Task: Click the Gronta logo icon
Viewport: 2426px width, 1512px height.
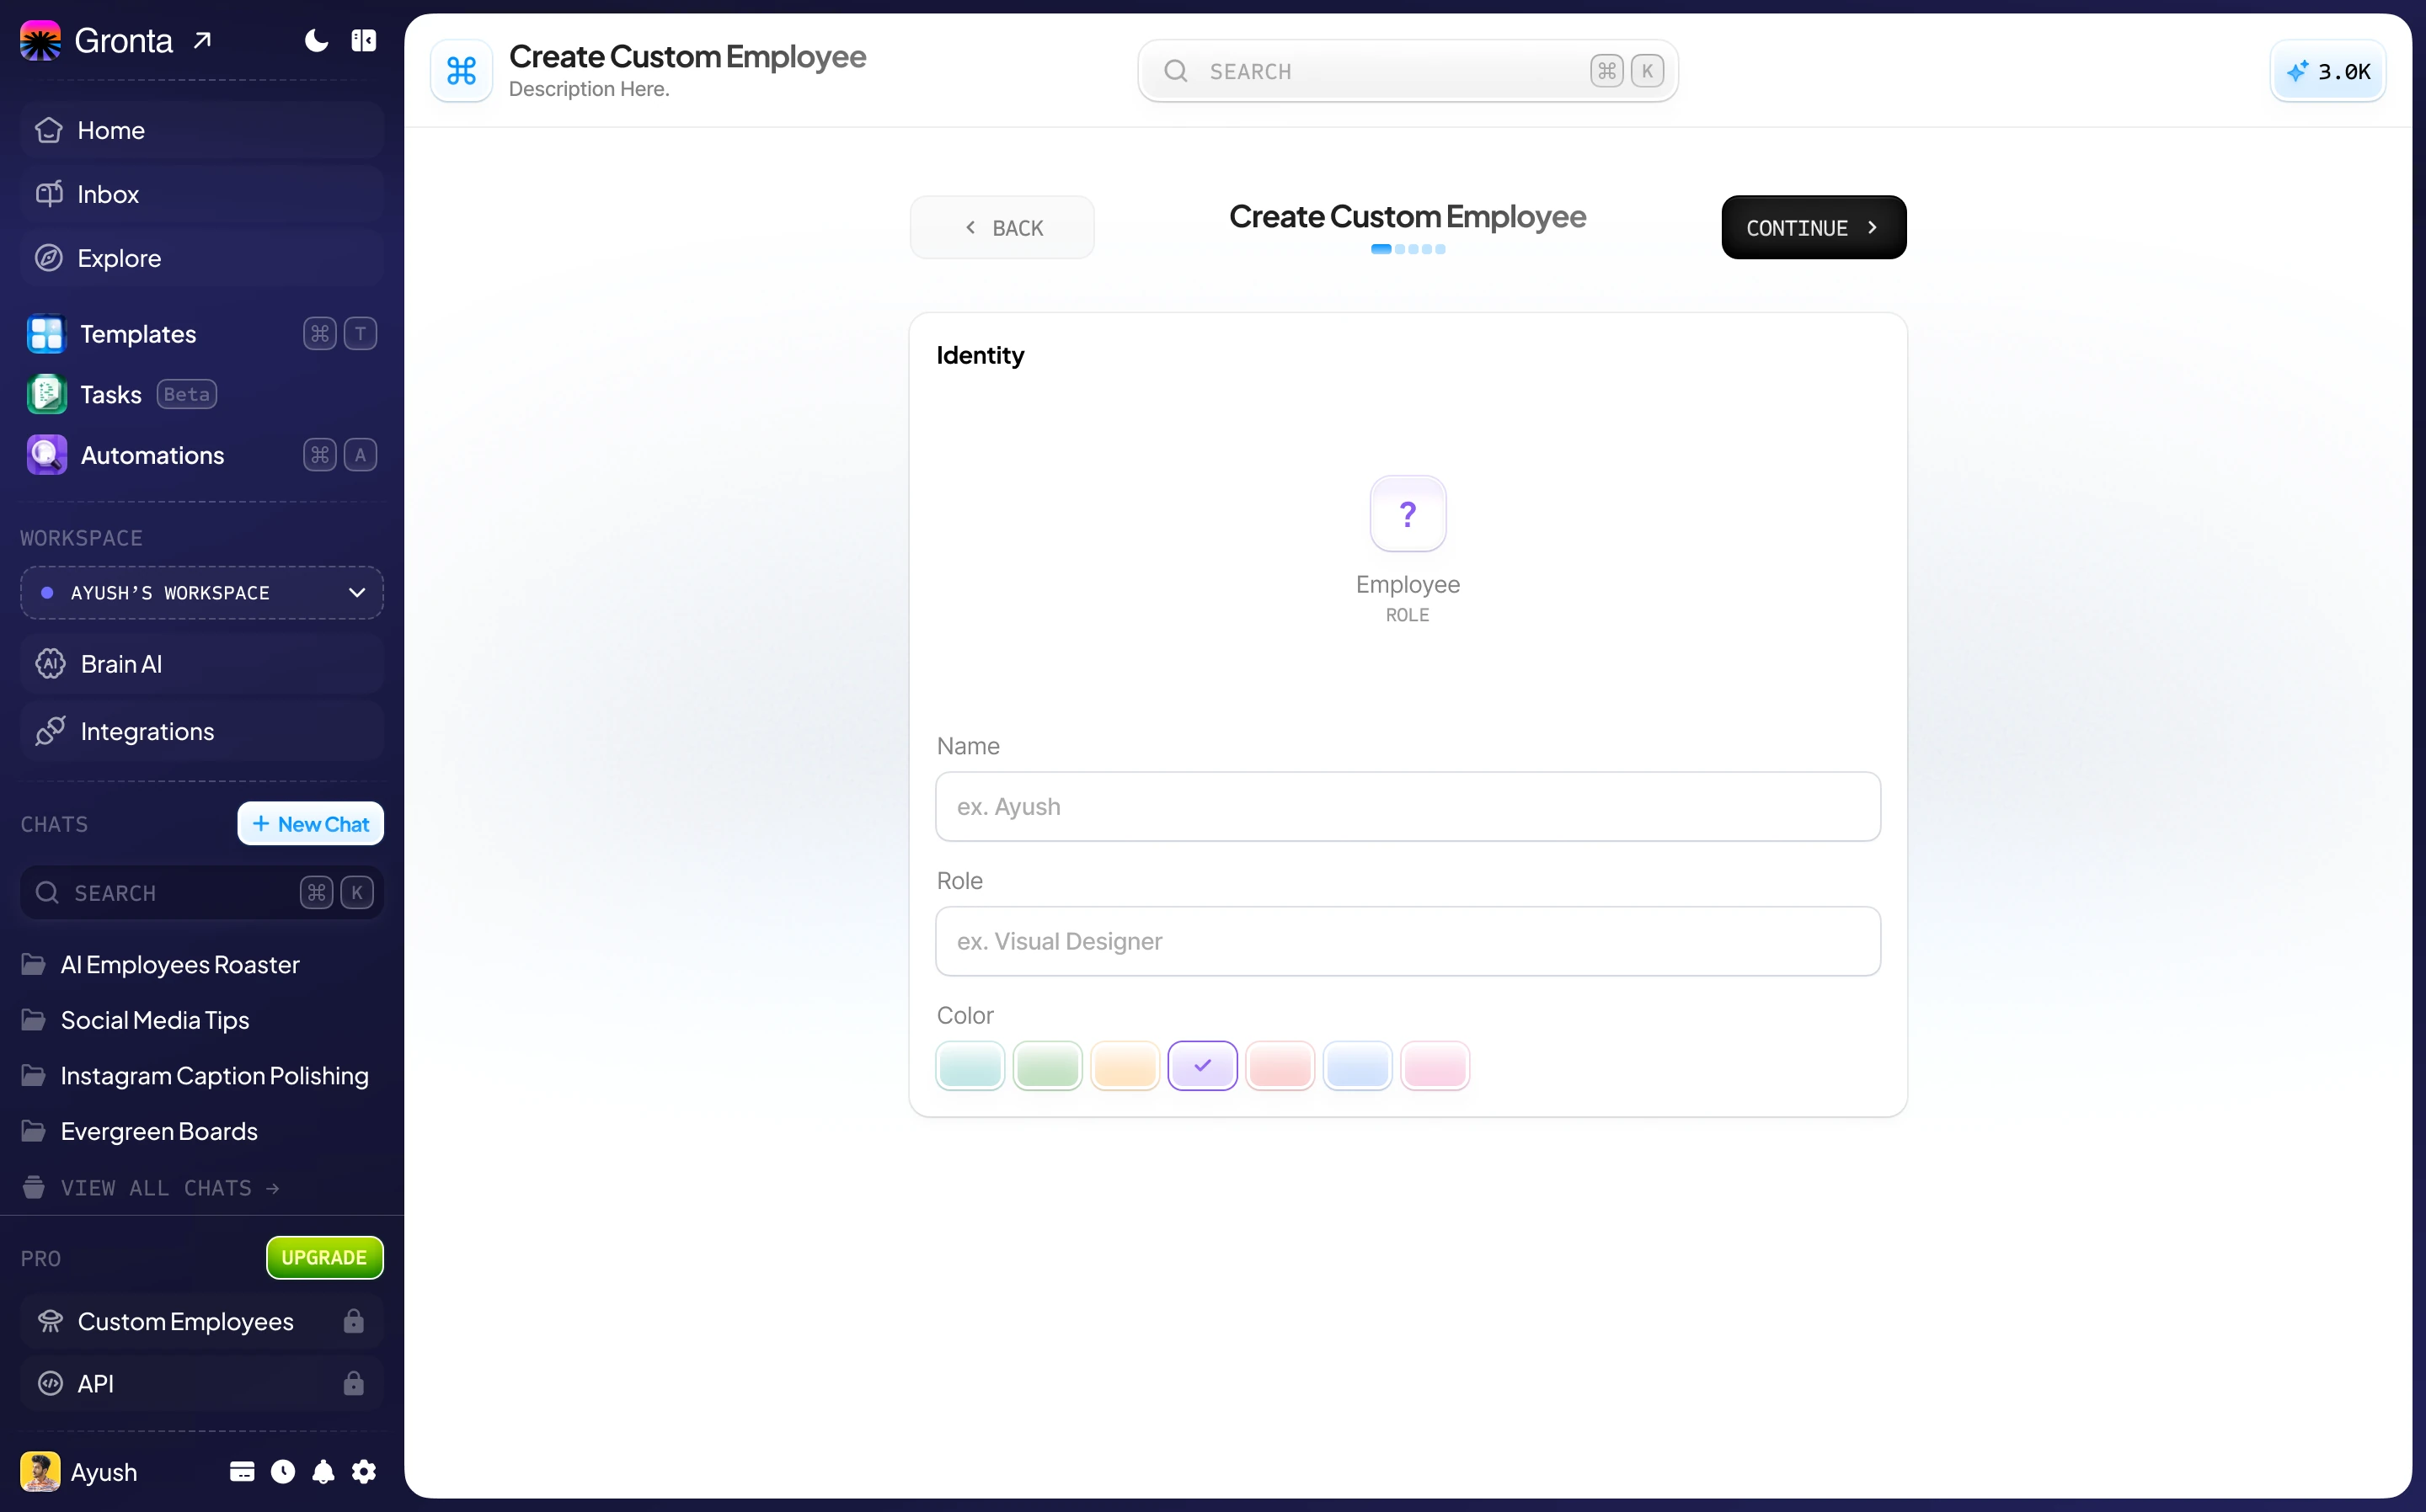Action: coord(41,41)
